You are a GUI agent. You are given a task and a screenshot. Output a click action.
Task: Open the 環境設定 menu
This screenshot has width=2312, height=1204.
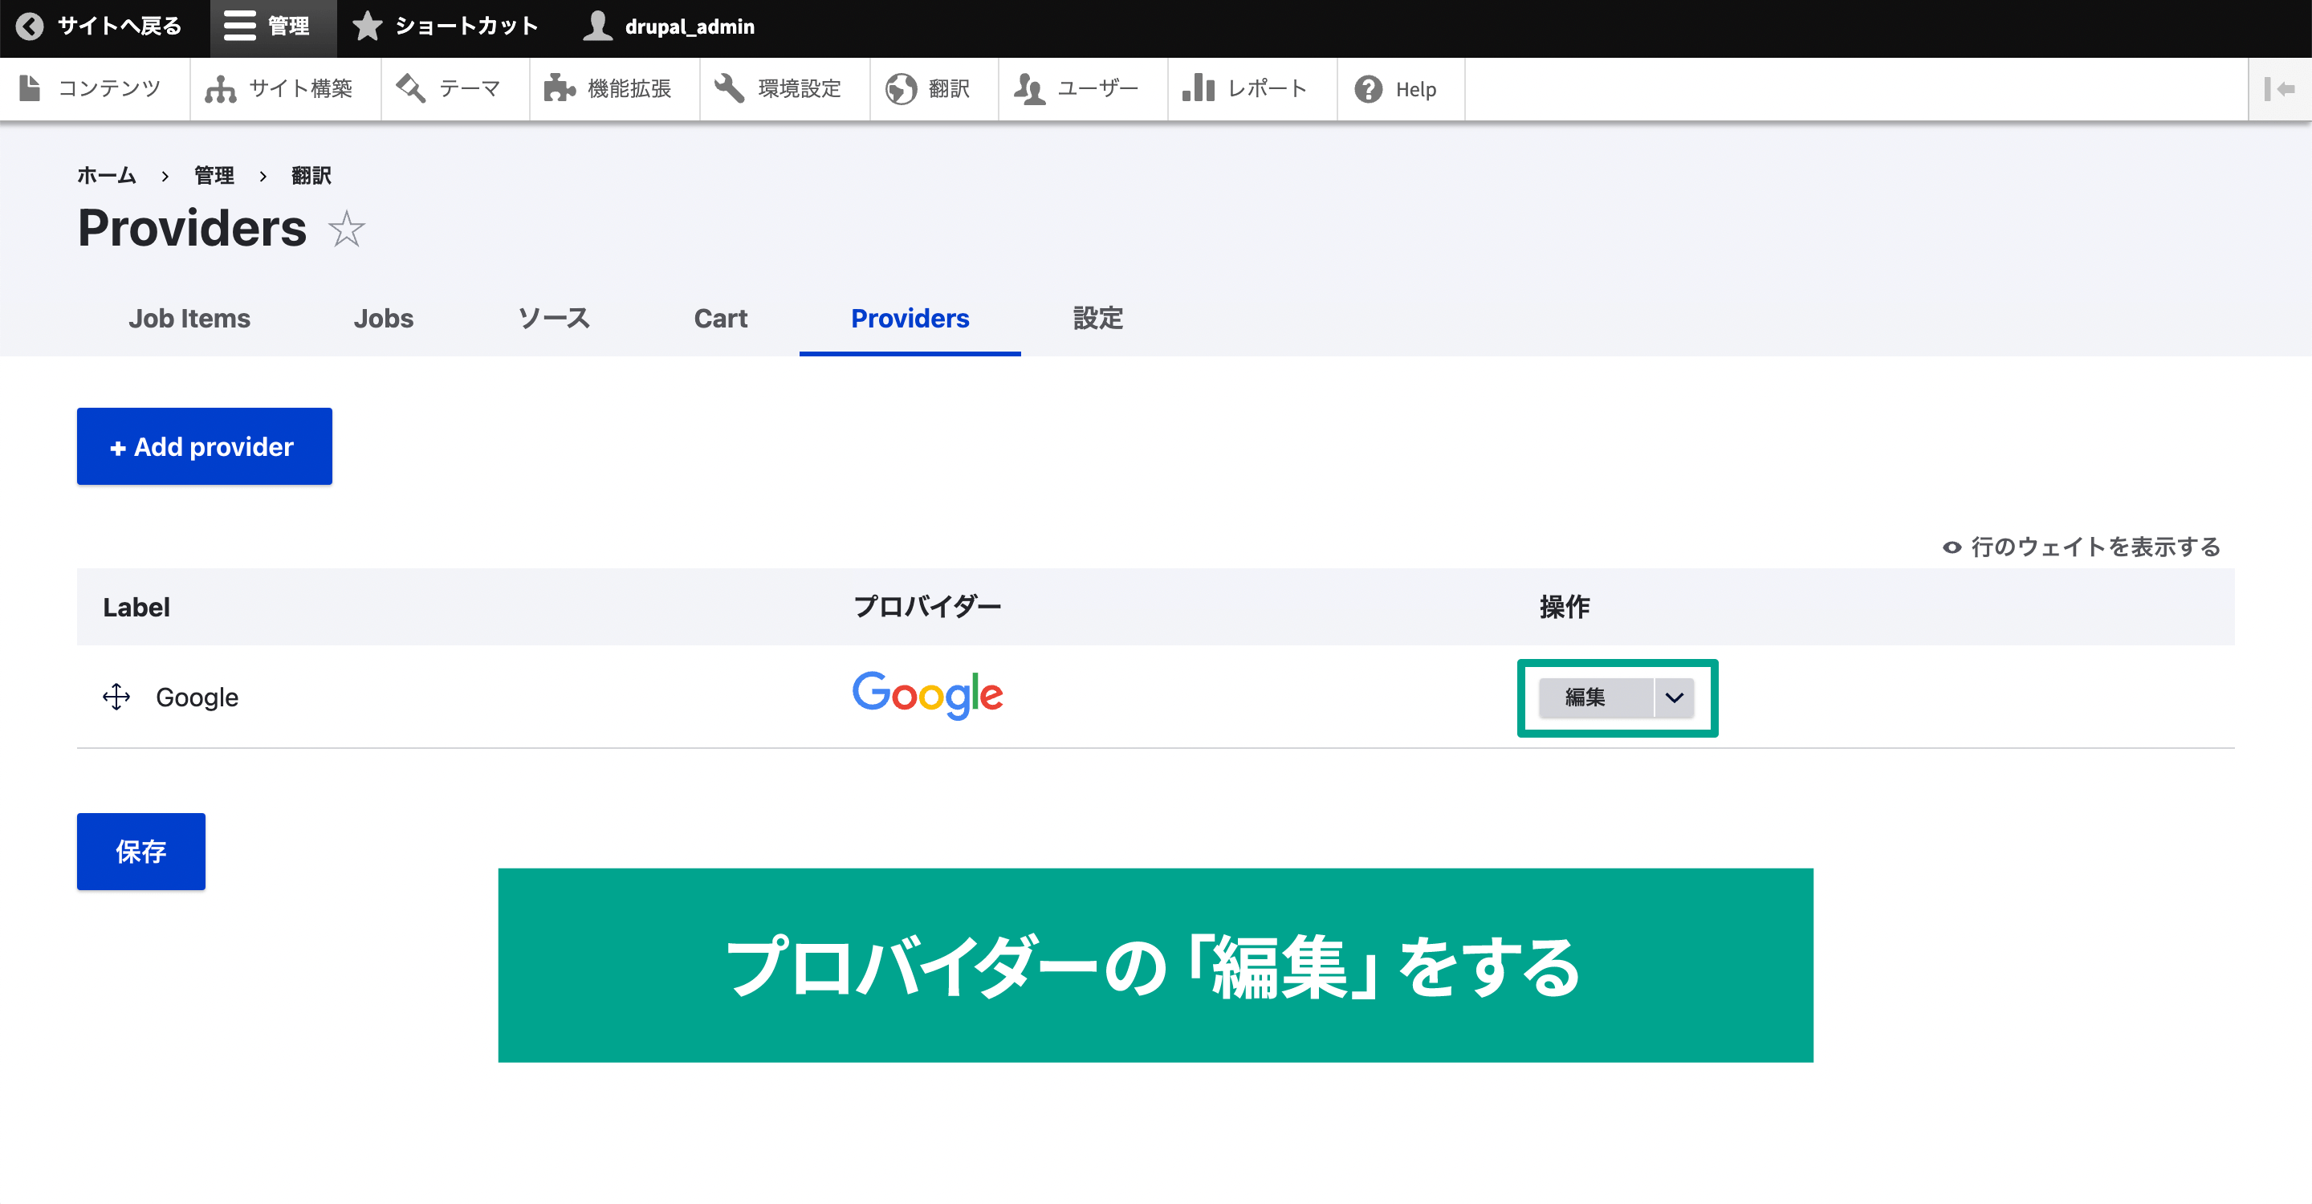point(783,89)
